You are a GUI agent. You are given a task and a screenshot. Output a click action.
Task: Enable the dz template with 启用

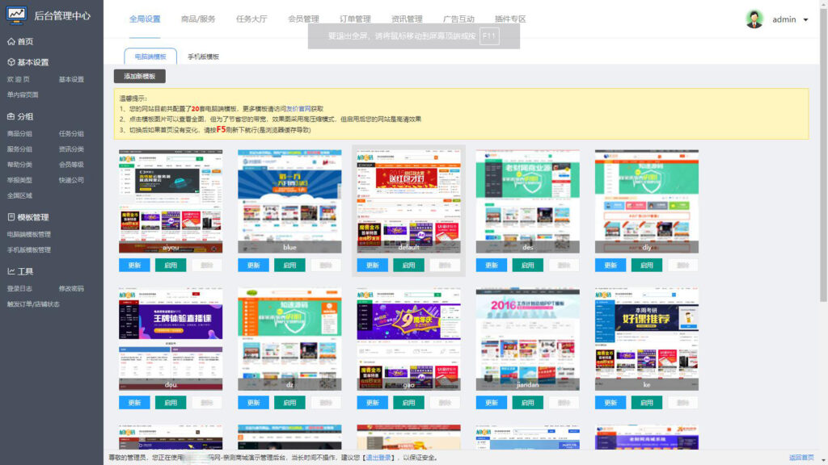tap(290, 402)
